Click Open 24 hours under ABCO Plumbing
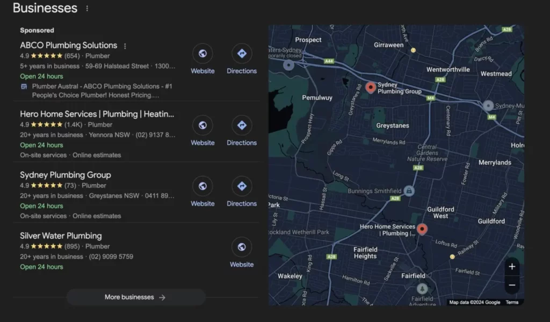This screenshot has width=550, height=322. pos(41,76)
